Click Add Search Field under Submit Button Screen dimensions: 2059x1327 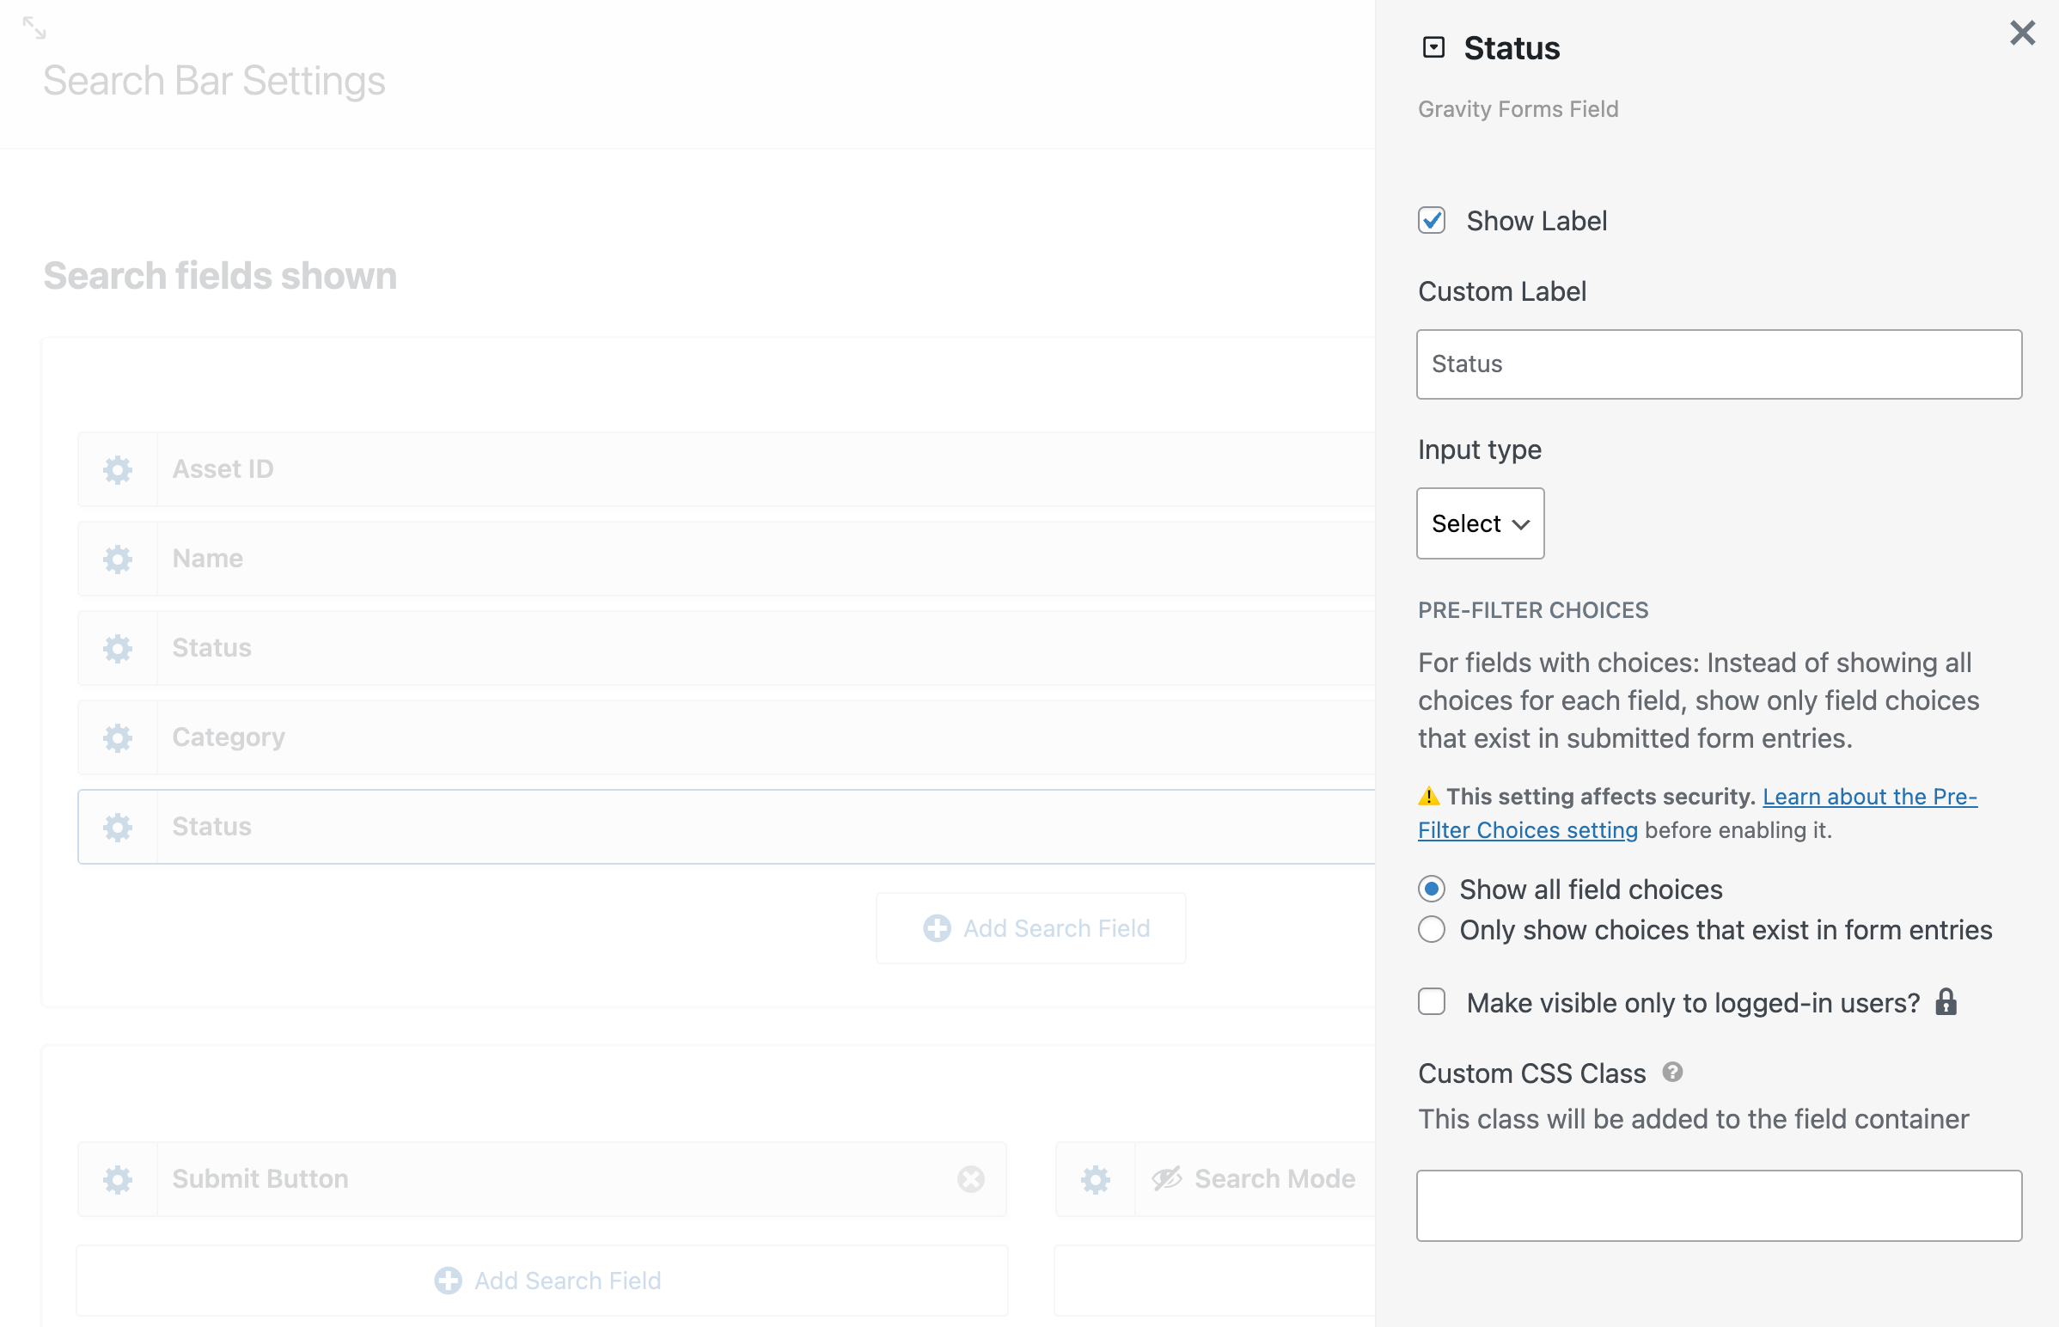click(x=548, y=1281)
